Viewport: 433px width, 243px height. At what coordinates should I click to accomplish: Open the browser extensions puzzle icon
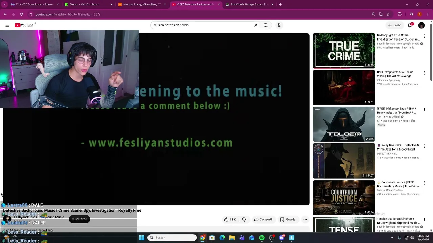click(x=400, y=14)
